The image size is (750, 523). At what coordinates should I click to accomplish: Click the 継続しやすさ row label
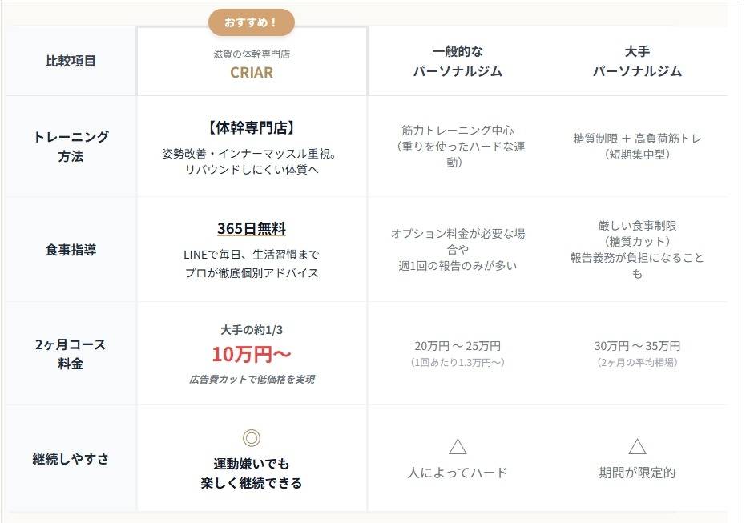click(x=71, y=459)
